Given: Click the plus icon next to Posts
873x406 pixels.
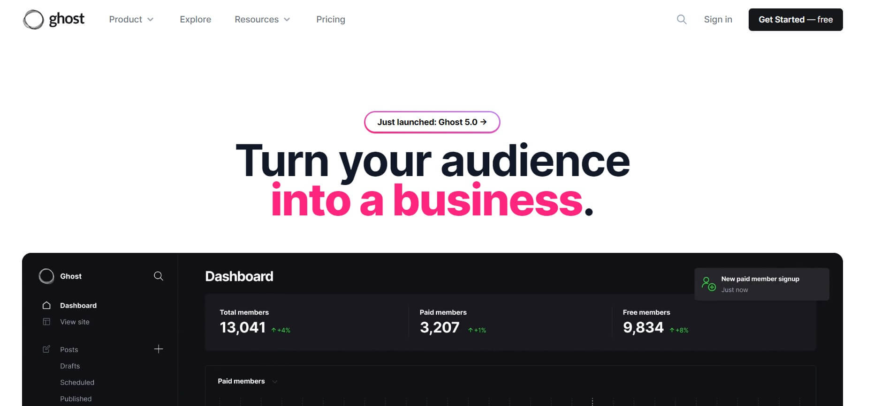Looking at the screenshot, I should pos(159,349).
